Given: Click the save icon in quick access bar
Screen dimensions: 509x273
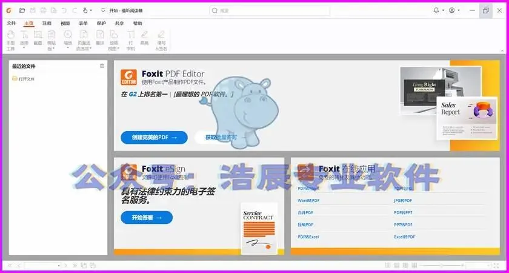Looking at the screenshot, I should [x=33, y=10].
